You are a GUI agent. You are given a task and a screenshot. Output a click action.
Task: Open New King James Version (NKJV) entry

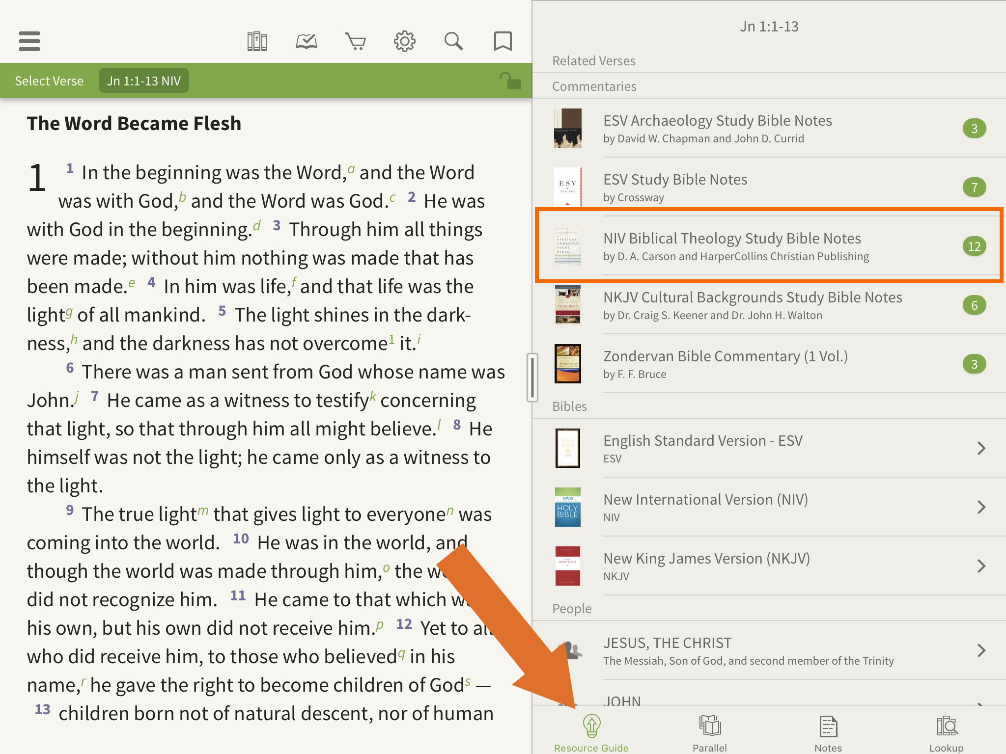point(769,566)
